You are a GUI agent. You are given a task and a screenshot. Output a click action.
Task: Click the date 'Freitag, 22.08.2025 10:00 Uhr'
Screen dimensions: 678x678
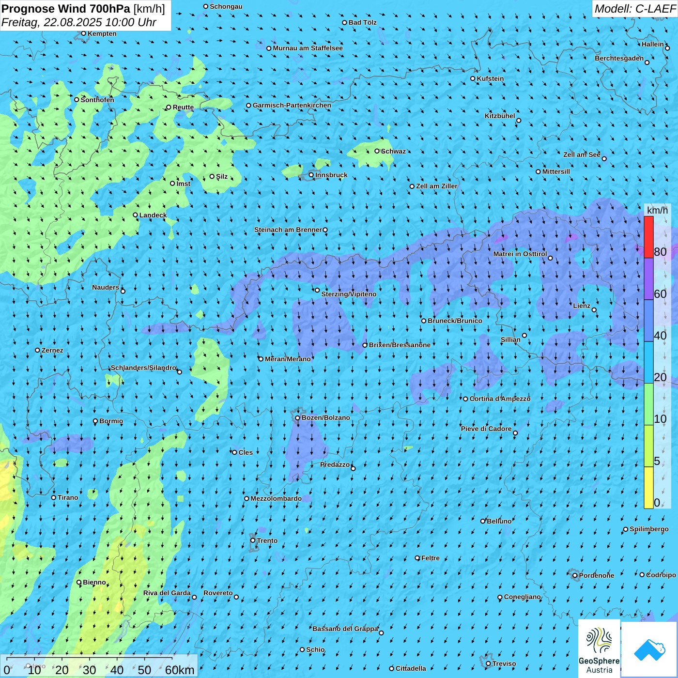79,22
